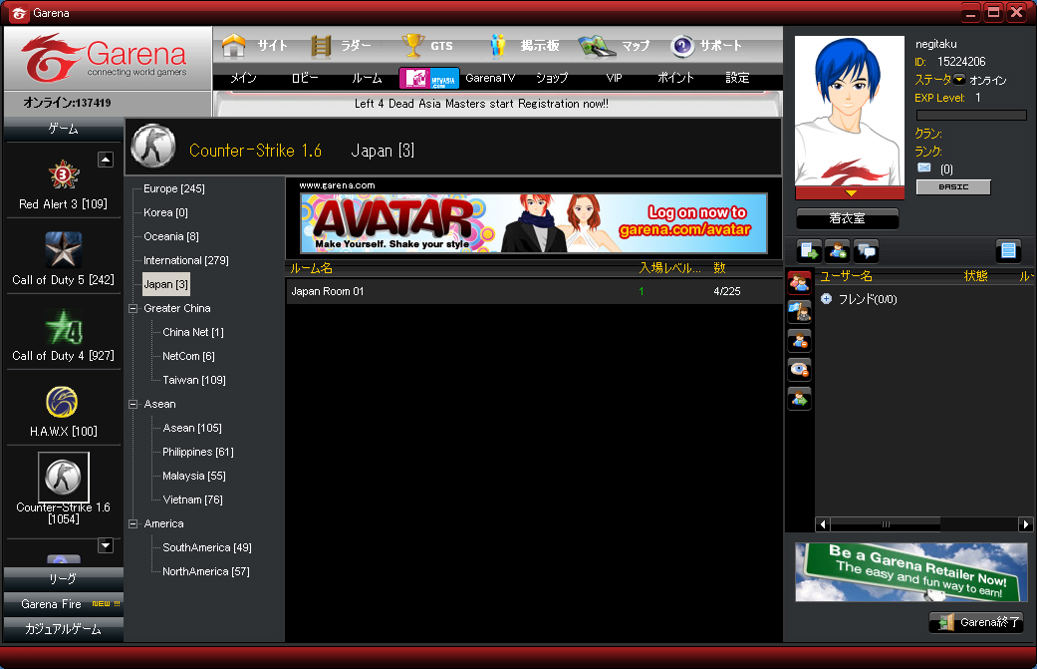Open the ショップ tab

(552, 78)
